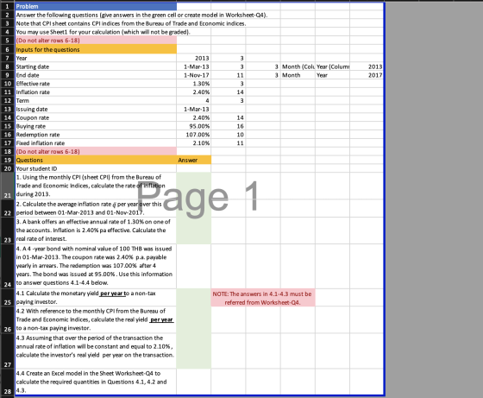Image resolution: width=483 pixels, height=398 pixels.
Task: Select row header 12
Action: point(8,100)
